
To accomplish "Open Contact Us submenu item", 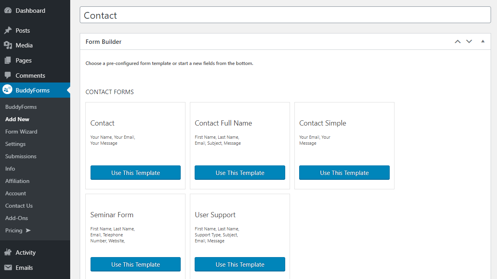I will point(19,206).
